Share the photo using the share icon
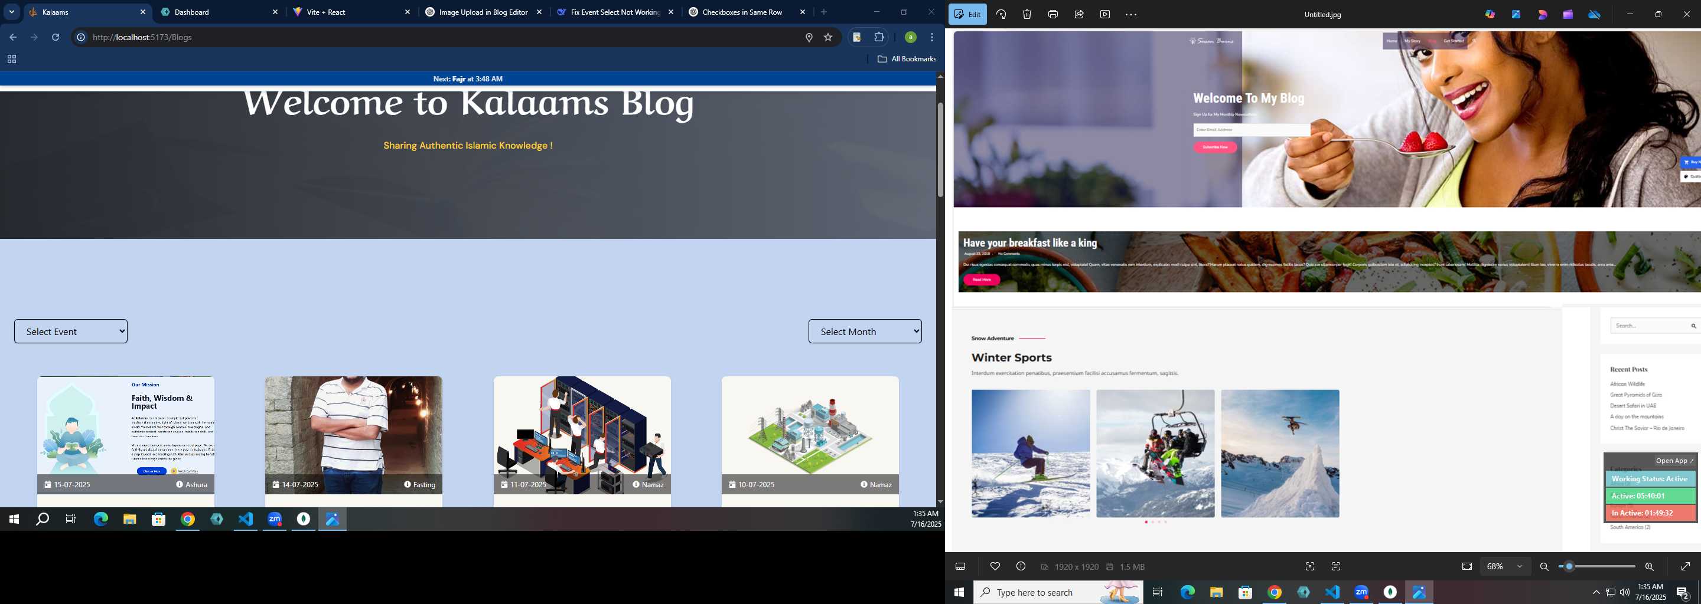The height and width of the screenshot is (604, 1701). pos(1079,15)
